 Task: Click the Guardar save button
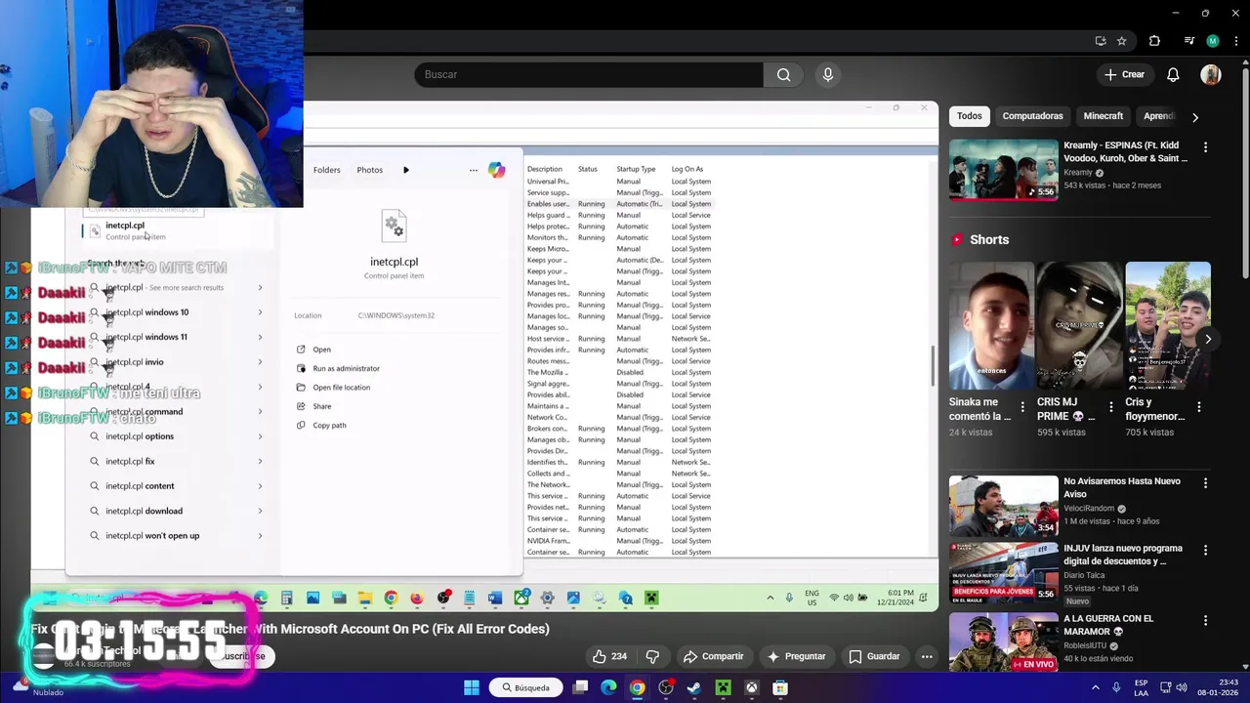click(874, 656)
